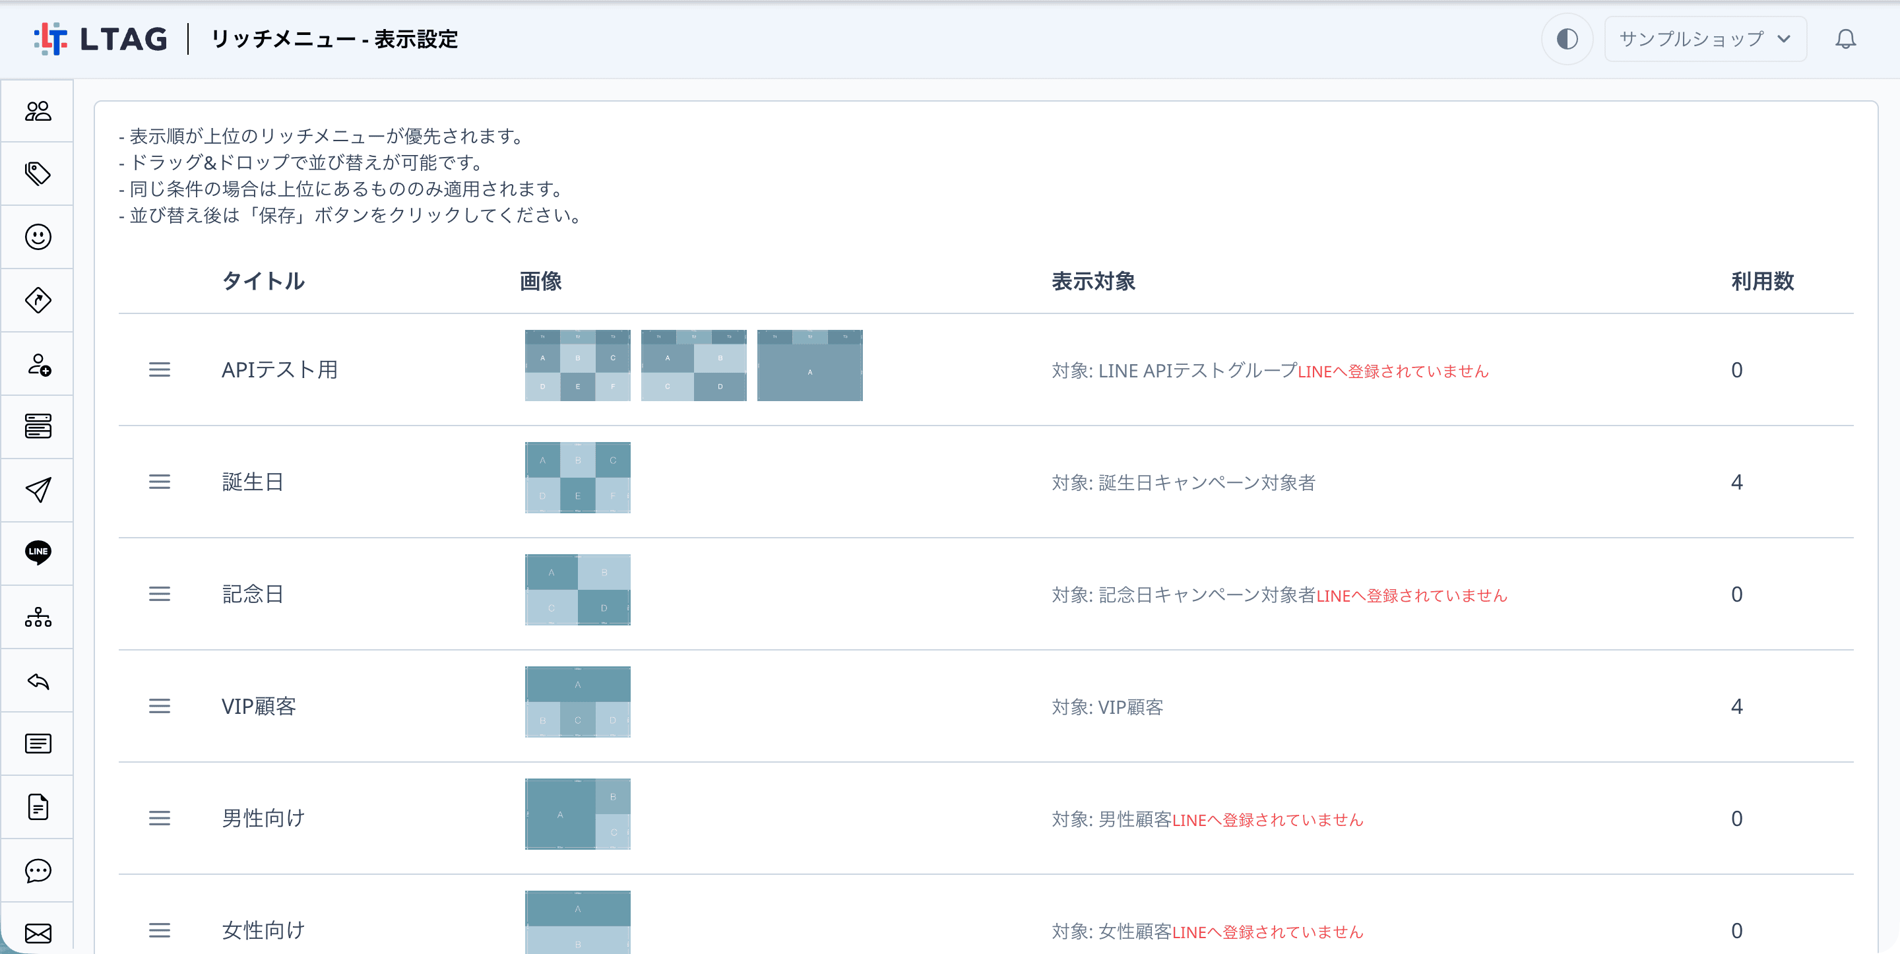Click the 記念日 rich menu thumbnail
The height and width of the screenshot is (954, 1900).
tap(577, 590)
